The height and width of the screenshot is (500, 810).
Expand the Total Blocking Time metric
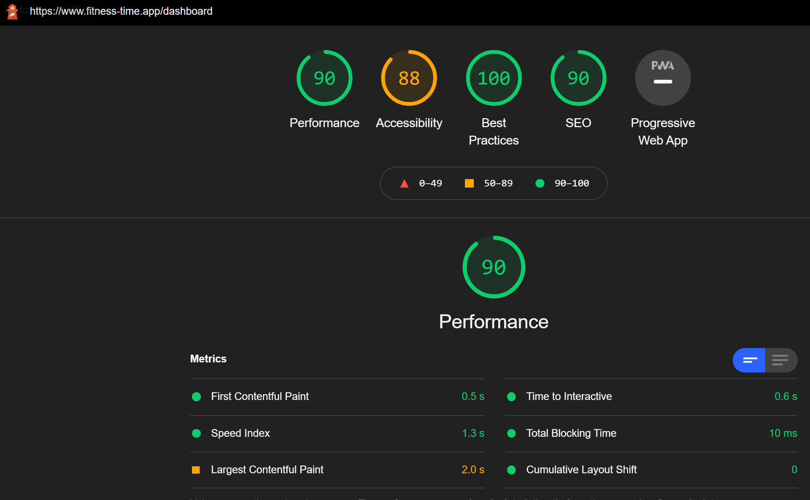pos(571,433)
